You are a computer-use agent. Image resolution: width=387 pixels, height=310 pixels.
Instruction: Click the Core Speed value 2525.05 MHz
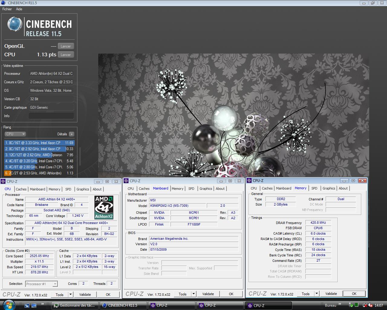39,256
